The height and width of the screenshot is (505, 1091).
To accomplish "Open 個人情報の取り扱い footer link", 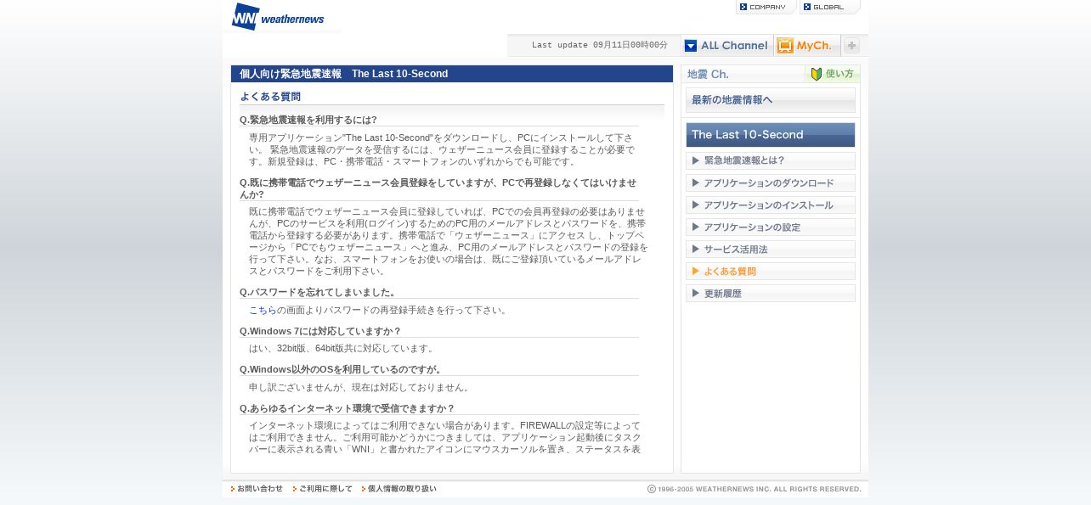I will coord(399,489).
